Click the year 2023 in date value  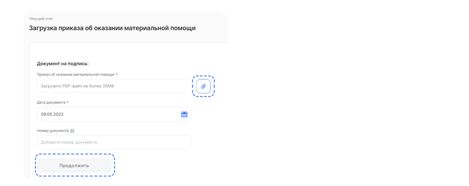click(x=58, y=114)
